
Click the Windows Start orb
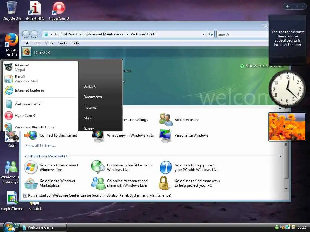[8, 227]
